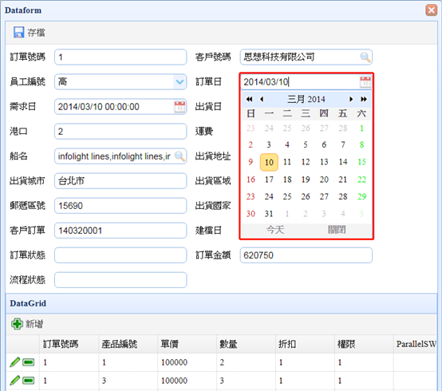Expand the 員工編號 dropdown arrow
The width and height of the screenshot is (442, 391).
[x=180, y=81]
